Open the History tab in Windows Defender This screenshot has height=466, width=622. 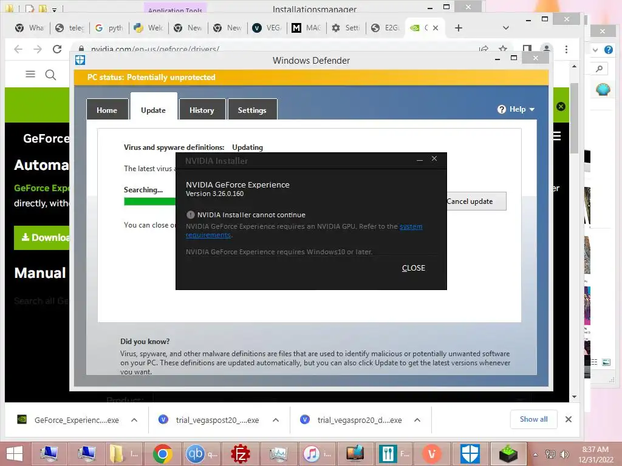202,110
